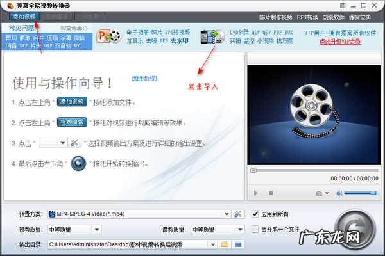Click the video preview area

(314, 115)
